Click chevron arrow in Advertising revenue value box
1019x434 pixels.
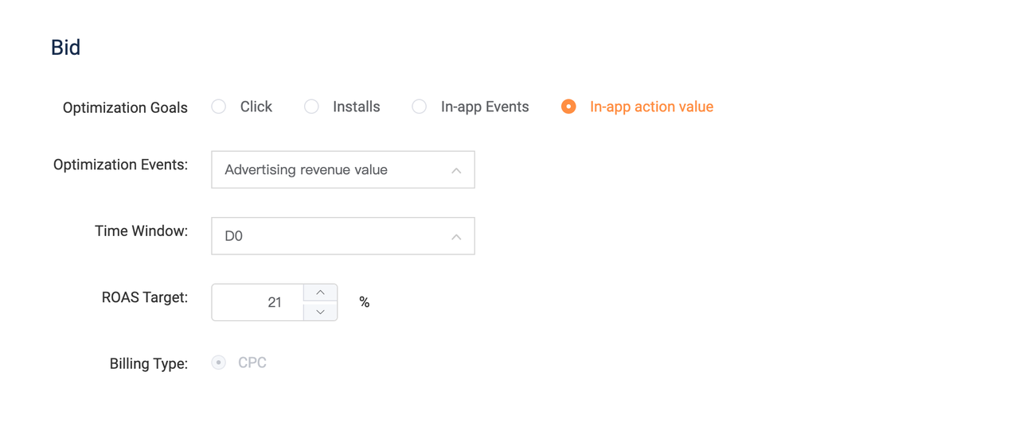click(x=456, y=171)
